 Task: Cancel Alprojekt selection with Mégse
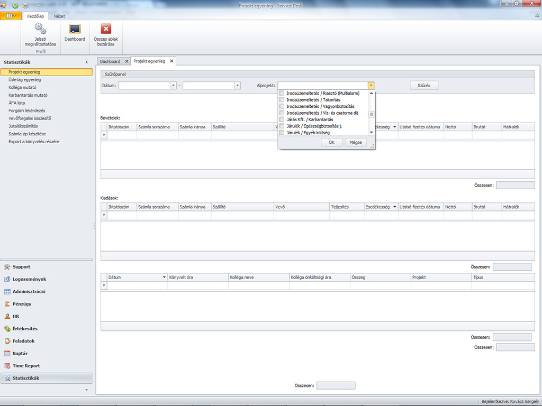click(356, 142)
